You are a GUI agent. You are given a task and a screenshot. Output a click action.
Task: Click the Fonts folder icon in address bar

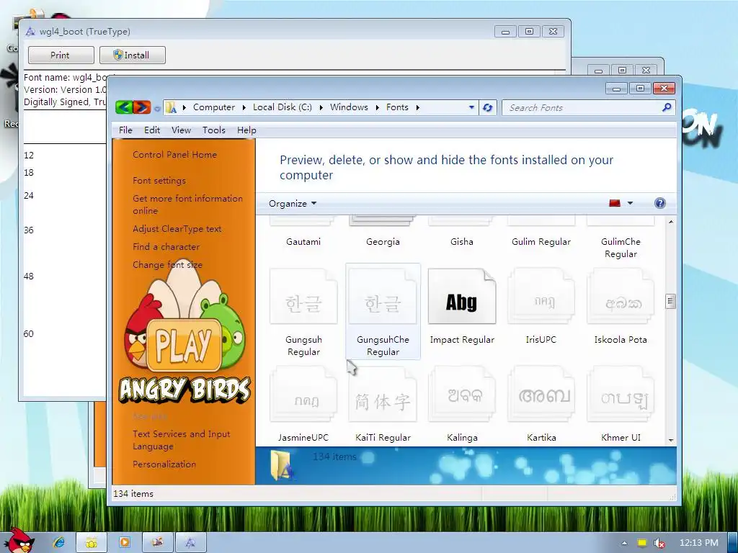[x=172, y=108]
